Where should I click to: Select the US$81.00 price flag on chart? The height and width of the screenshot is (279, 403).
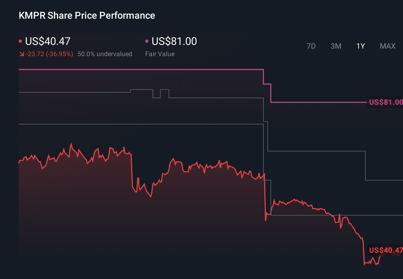[x=385, y=102]
